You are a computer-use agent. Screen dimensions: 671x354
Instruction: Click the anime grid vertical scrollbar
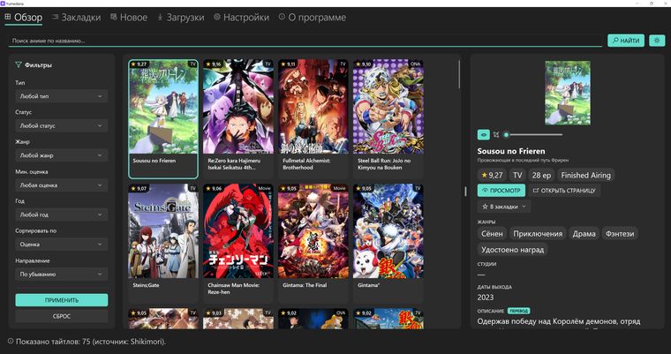point(460,74)
